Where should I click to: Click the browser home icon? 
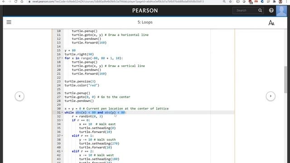(22, 1)
